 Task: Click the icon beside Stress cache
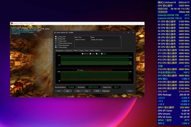coord(56,41)
